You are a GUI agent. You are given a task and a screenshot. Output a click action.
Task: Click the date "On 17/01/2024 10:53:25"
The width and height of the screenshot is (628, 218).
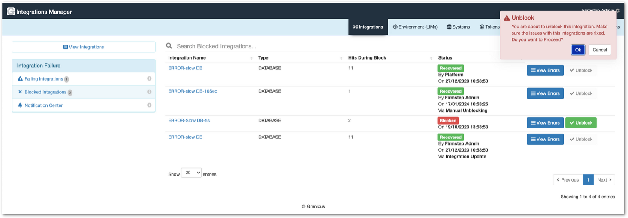(463, 104)
